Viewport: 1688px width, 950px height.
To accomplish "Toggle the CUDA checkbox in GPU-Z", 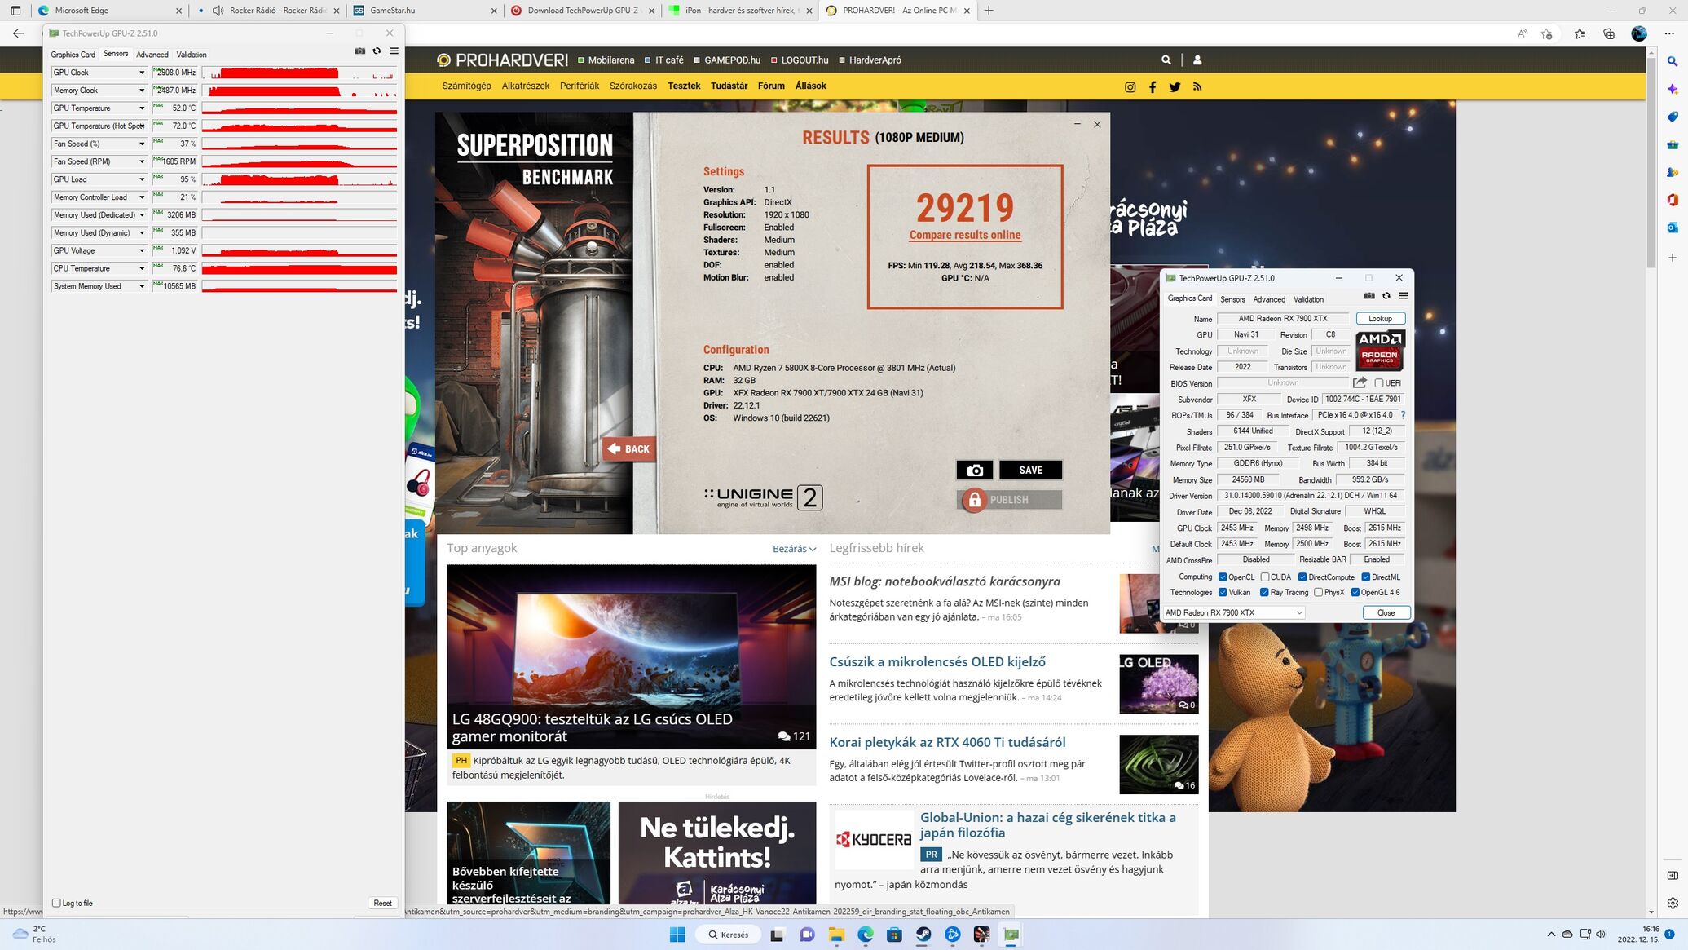I will 1265,577.
